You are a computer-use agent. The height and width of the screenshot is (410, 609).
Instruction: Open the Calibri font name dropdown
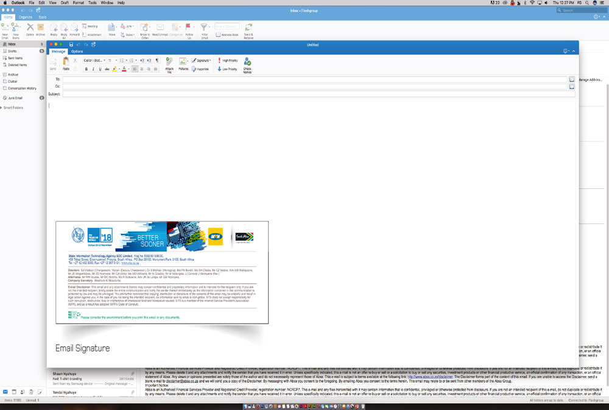94,61
